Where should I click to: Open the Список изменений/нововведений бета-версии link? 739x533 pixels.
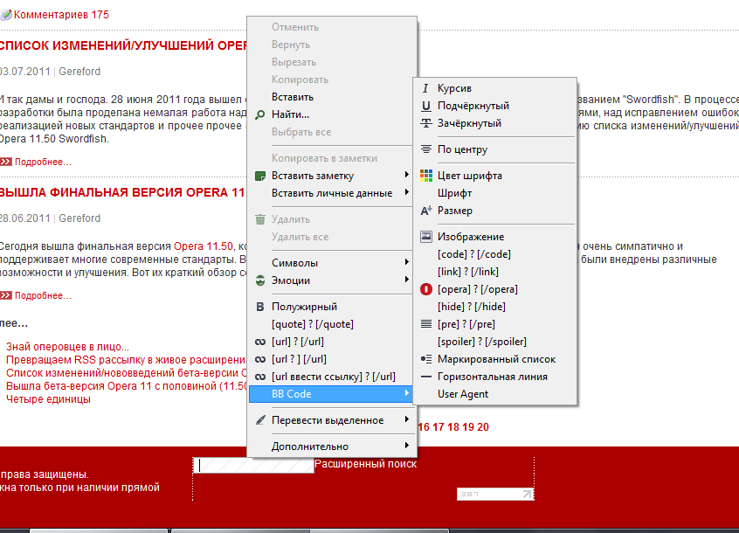[x=127, y=373]
